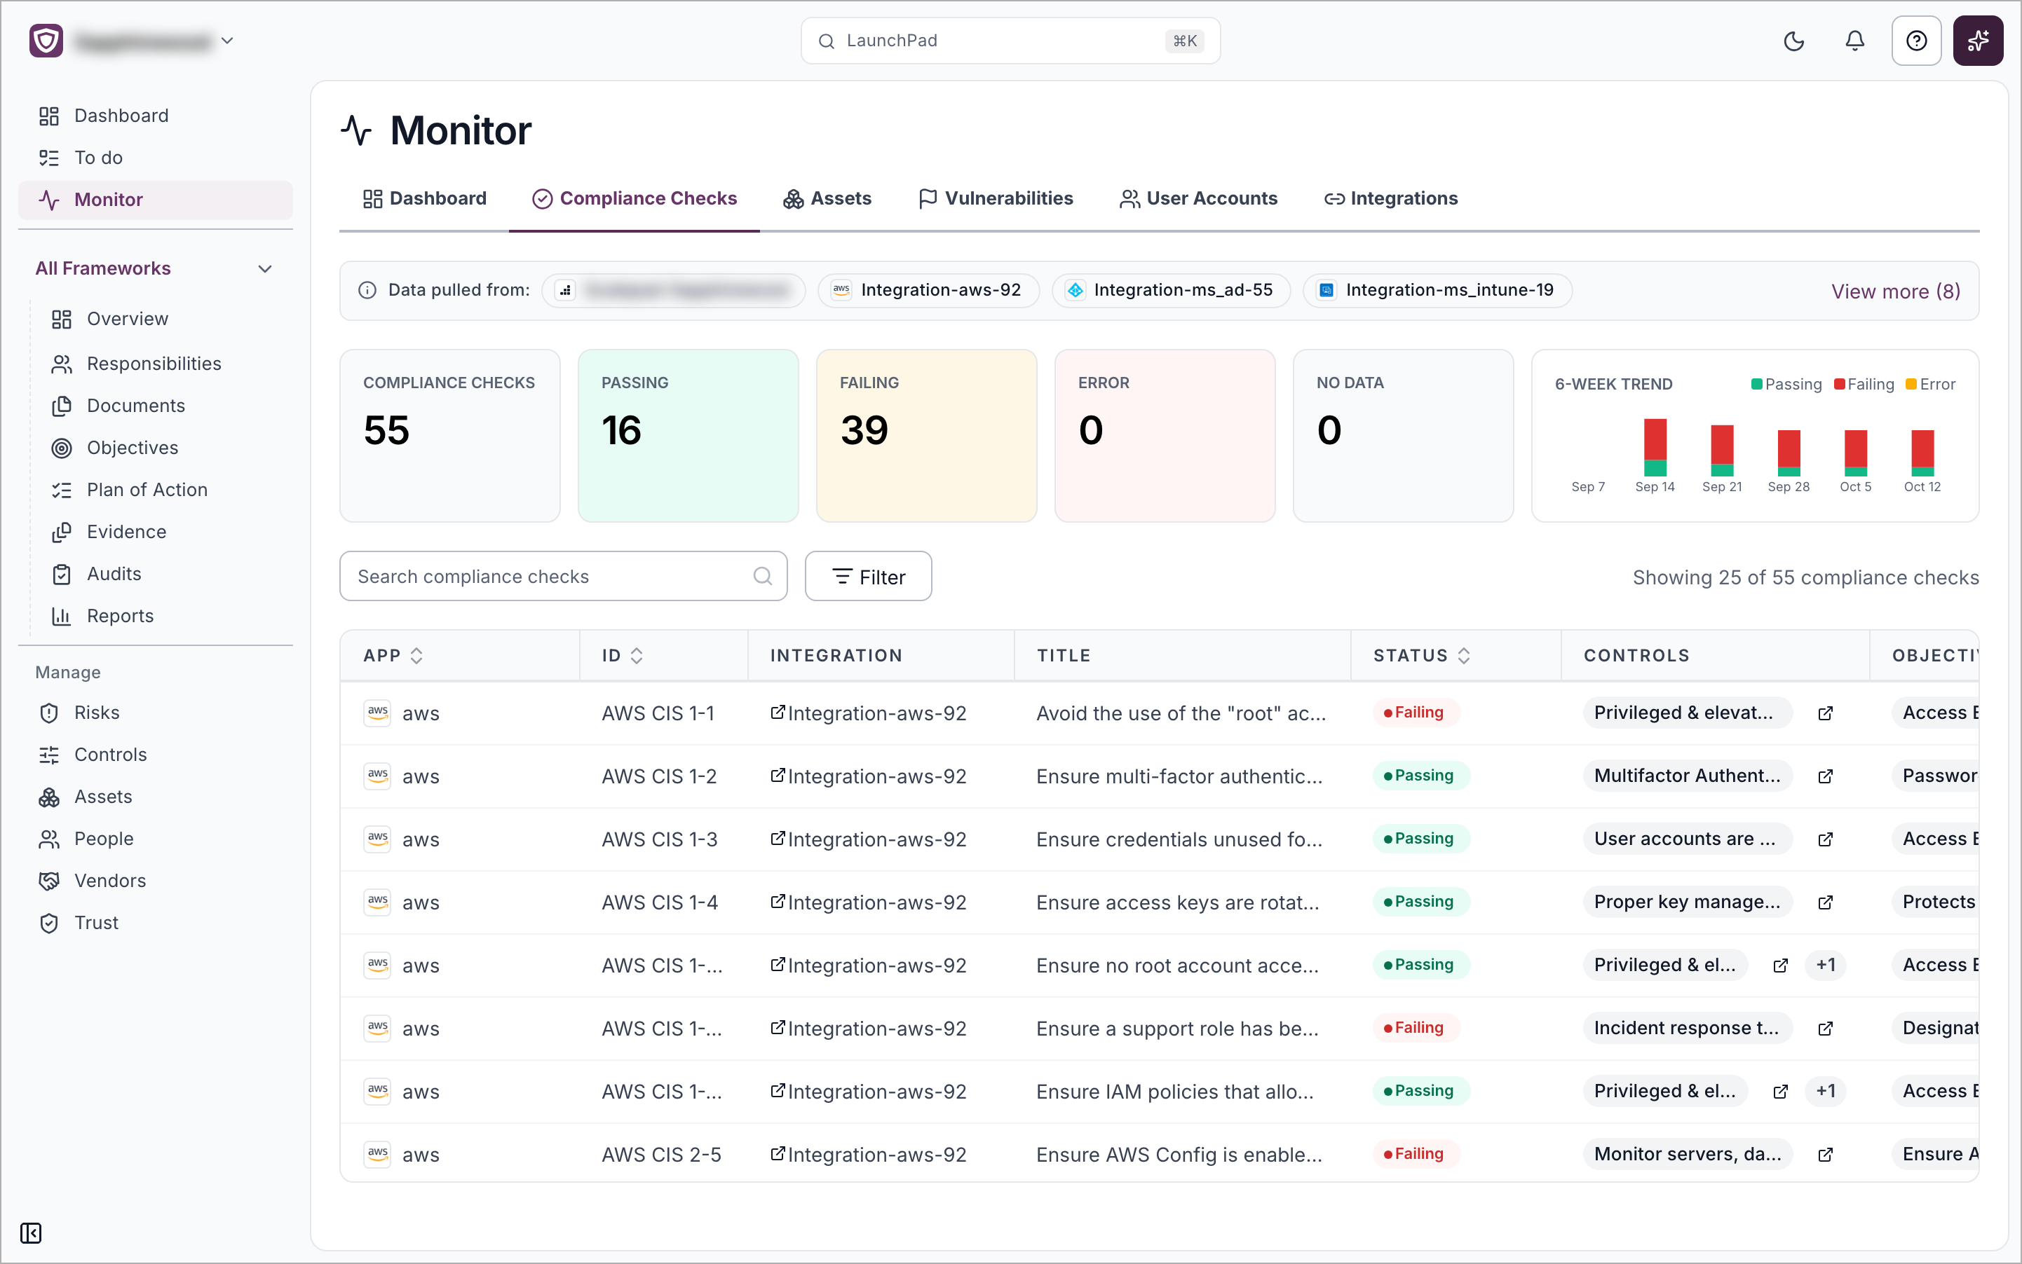Image resolution: width=2022 pixels, height=1264 pixels.
Task: Switch to the Integrations tab
Action: pos(1391,198)
